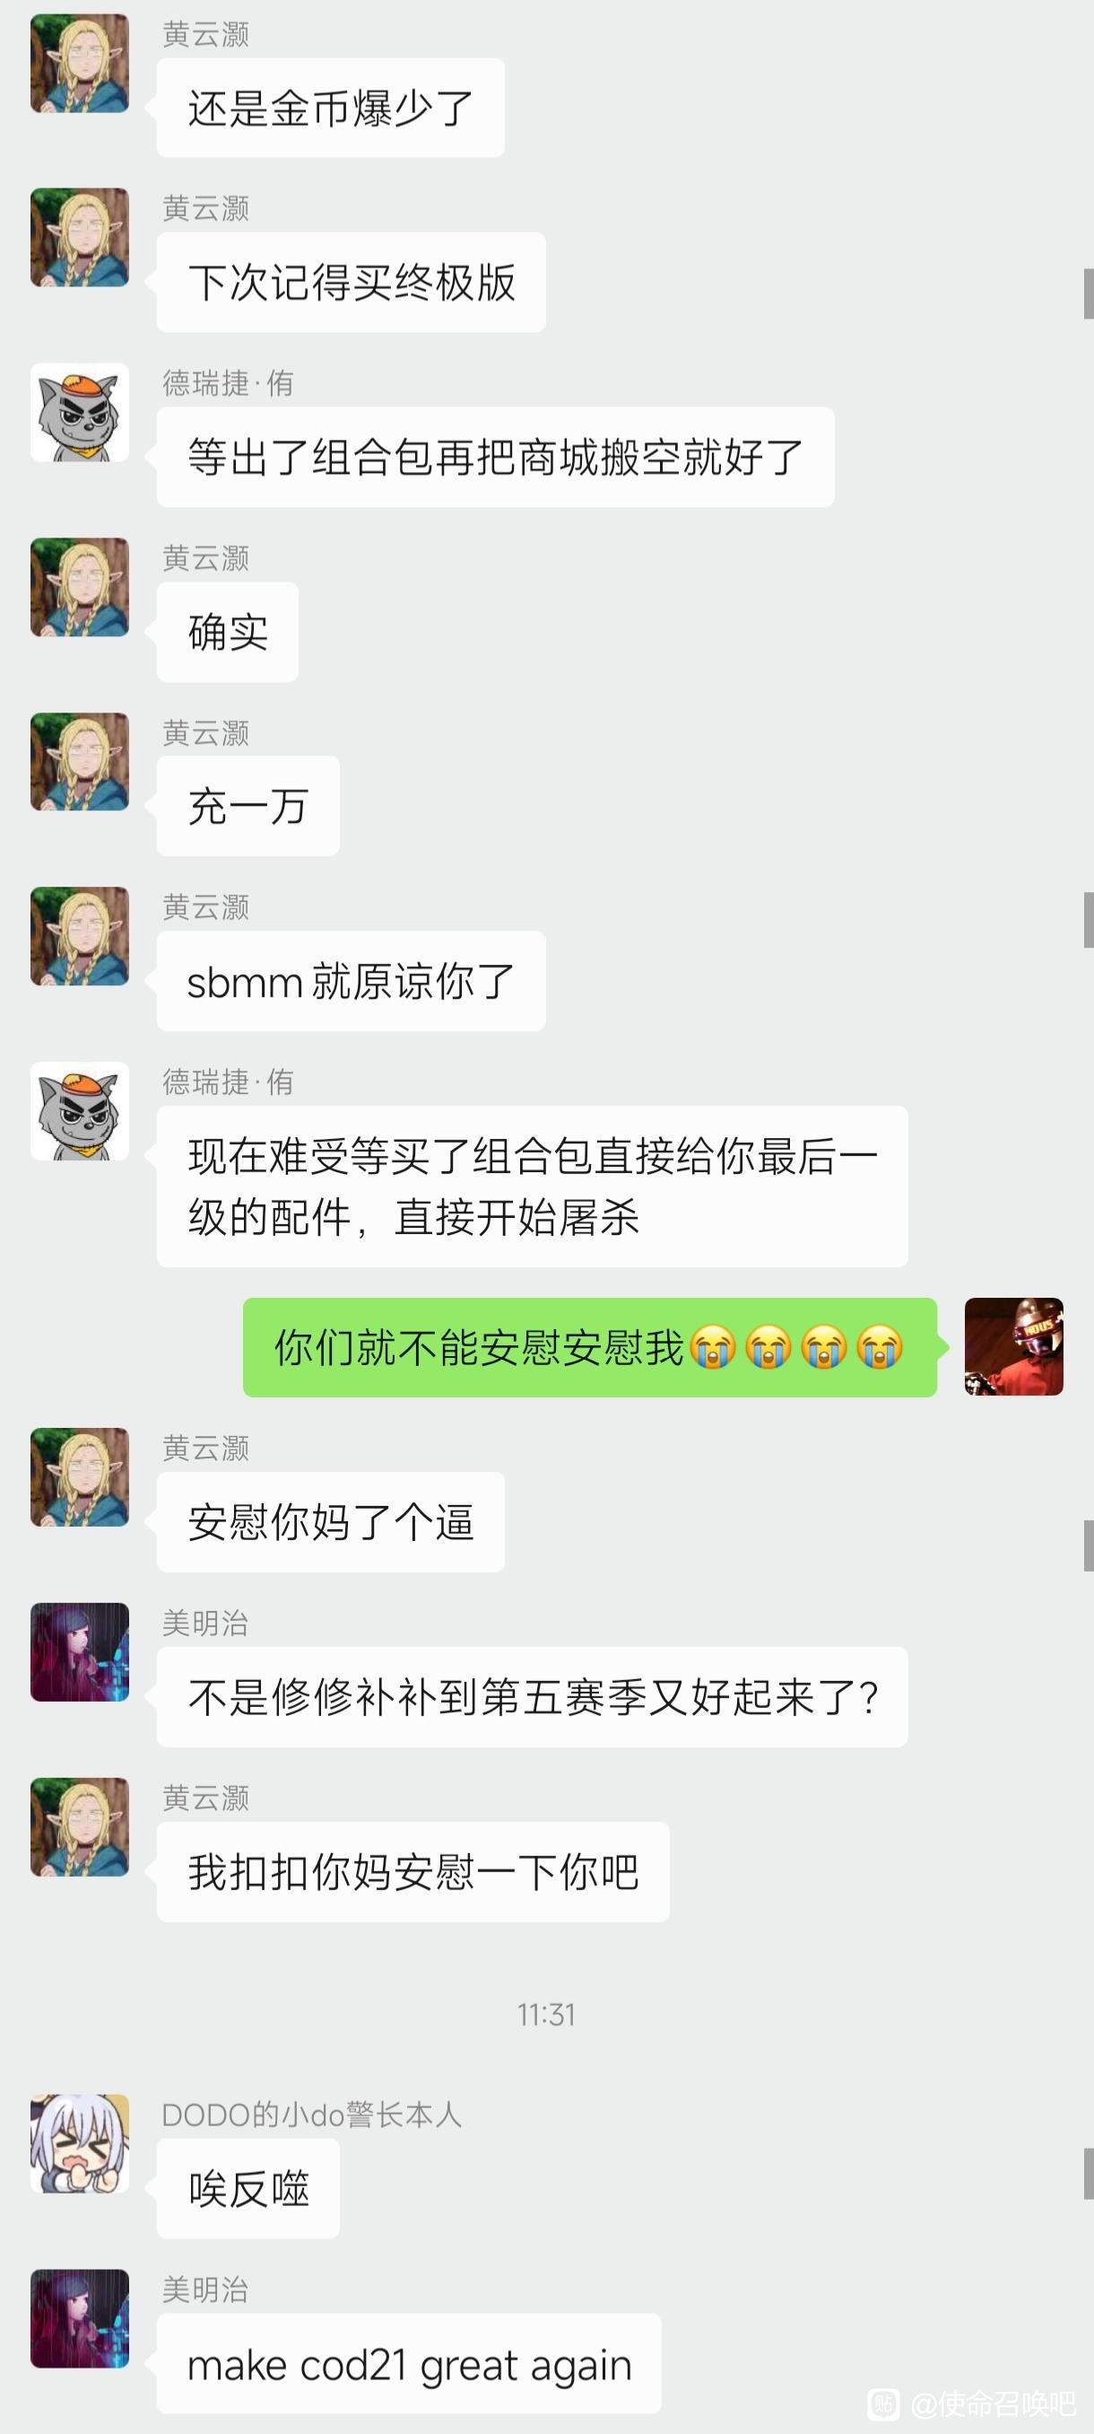This screenshot has width=1094, height=2434.
Task: Select the message 下次记得买终极版
Action: (352, 283)
